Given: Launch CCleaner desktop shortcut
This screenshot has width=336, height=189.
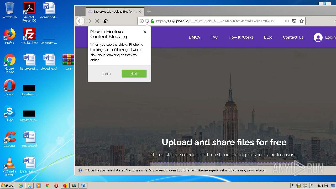Looking at the screenshot, I should pyautogui.click(x=9, y=139).
